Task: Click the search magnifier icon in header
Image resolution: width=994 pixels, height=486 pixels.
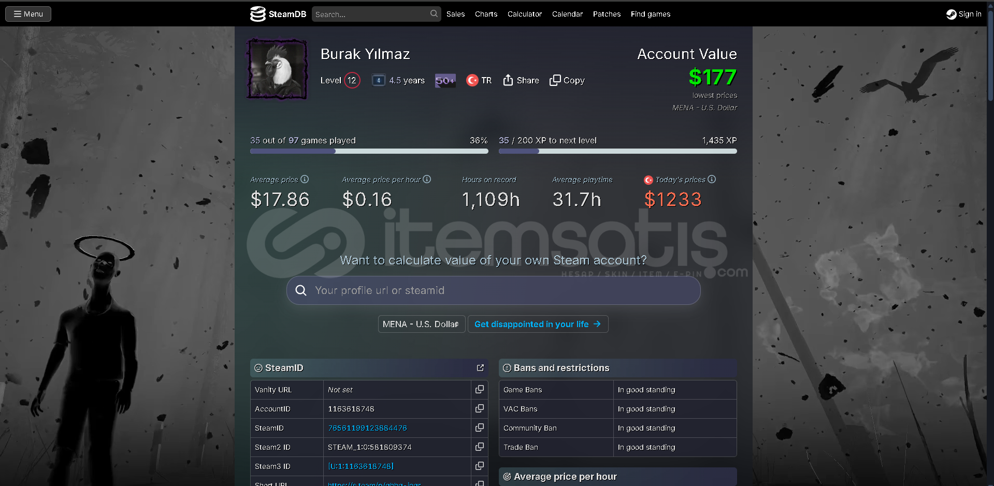Action: pyautogui.click(x=434, y=14)
